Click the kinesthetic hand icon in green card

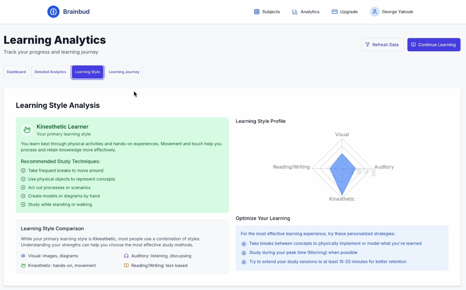click(27, 130)
